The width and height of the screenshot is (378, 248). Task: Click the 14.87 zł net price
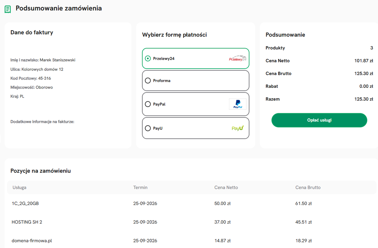[222, 241]
